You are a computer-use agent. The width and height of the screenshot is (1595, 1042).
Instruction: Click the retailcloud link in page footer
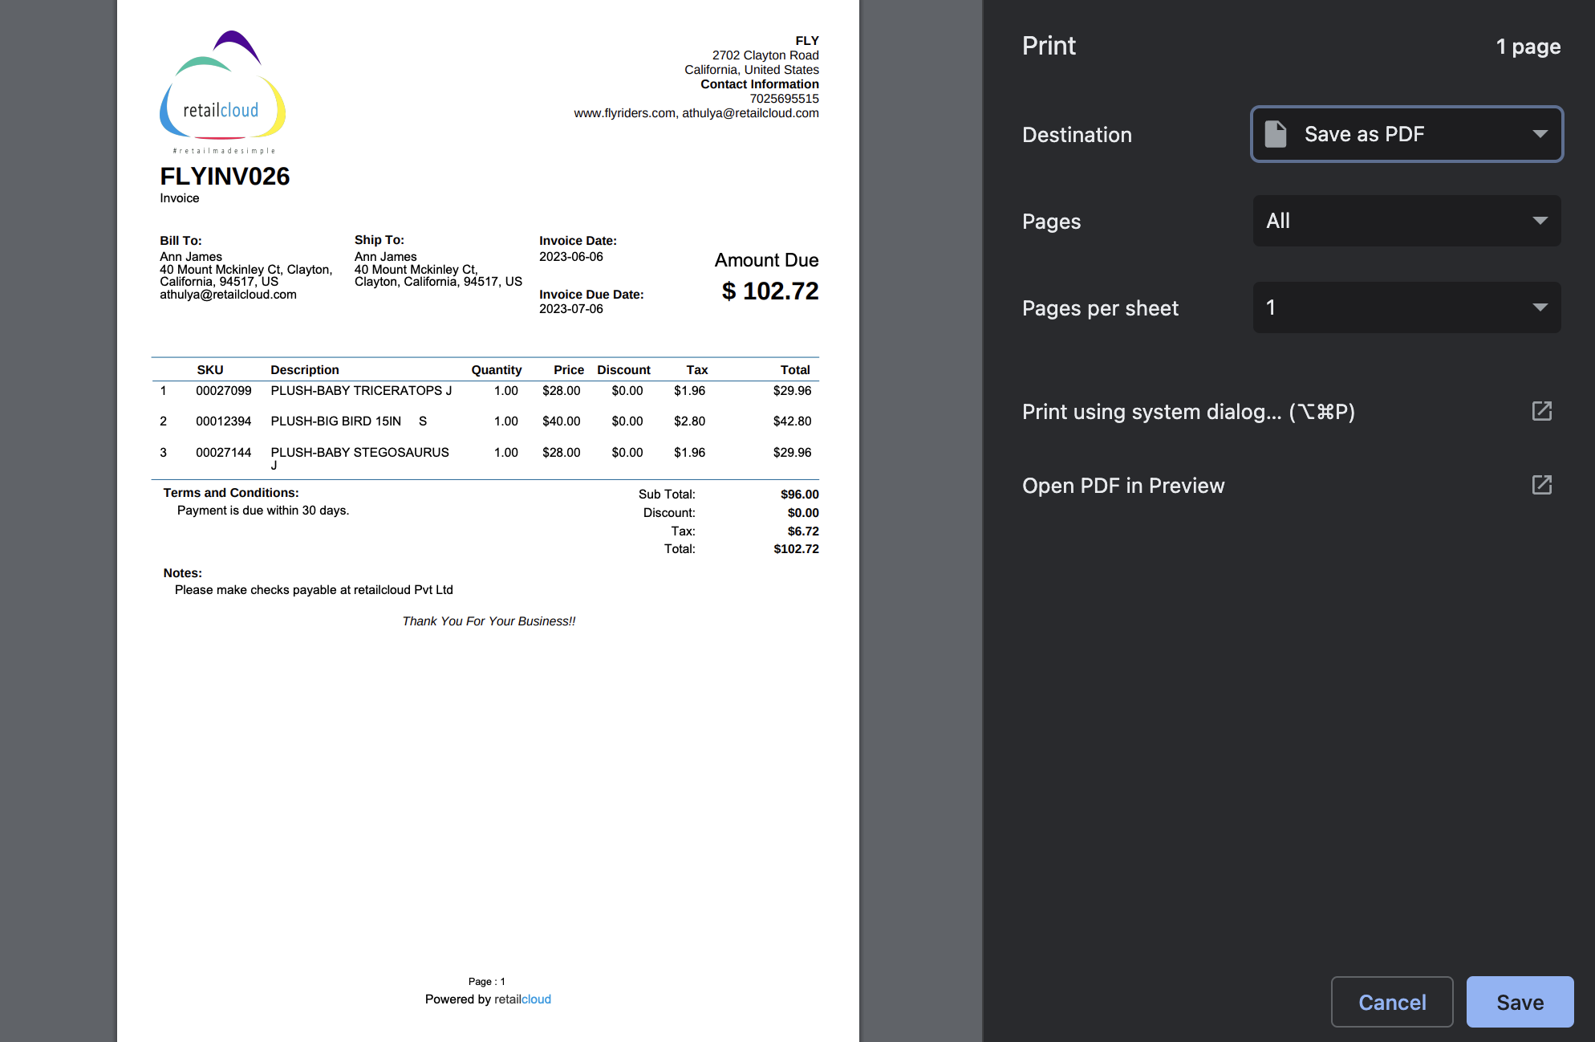[522, 999]
